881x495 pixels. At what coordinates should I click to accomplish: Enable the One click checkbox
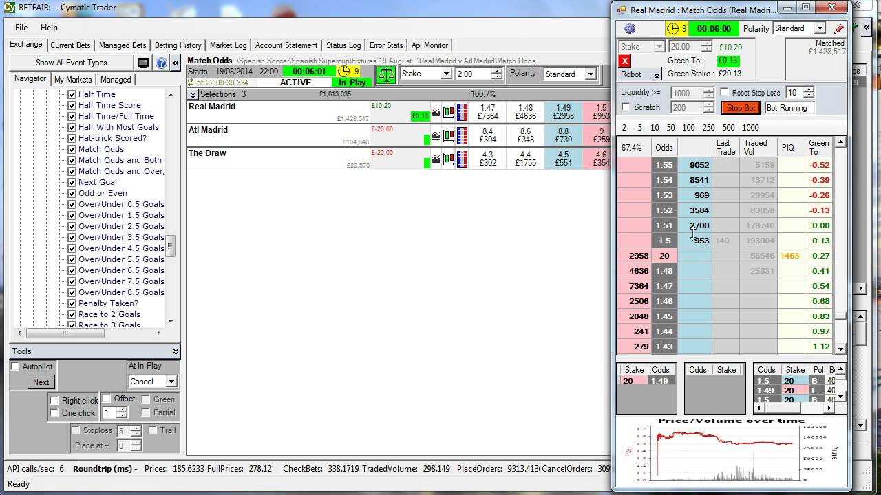54,413
